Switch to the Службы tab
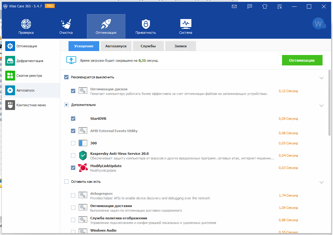Screen dimensions: 333x235 [x=148, y=46]
